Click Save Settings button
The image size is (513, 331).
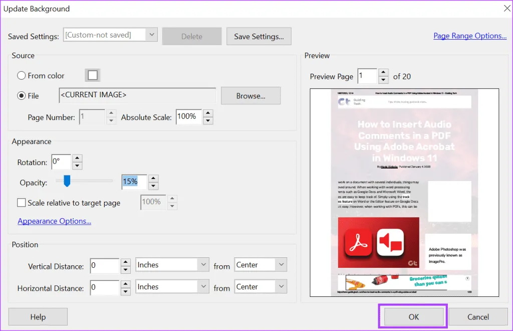pos(259,37)
